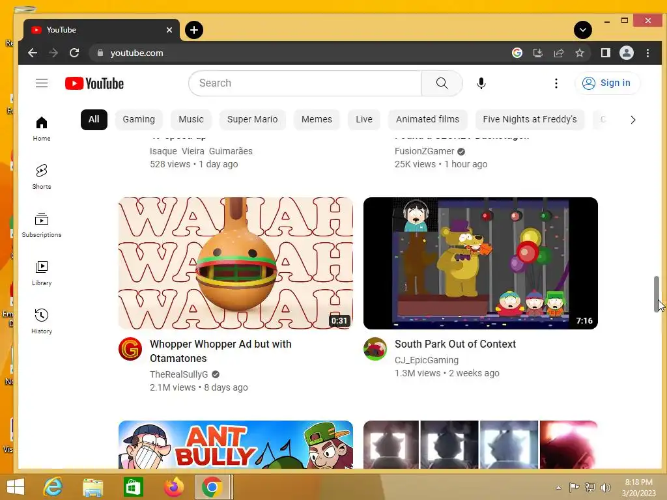Open the Ant Bully video thumbnail
Image resolution: width=667 pixels, height=500 pixels.
pos(235,445)
